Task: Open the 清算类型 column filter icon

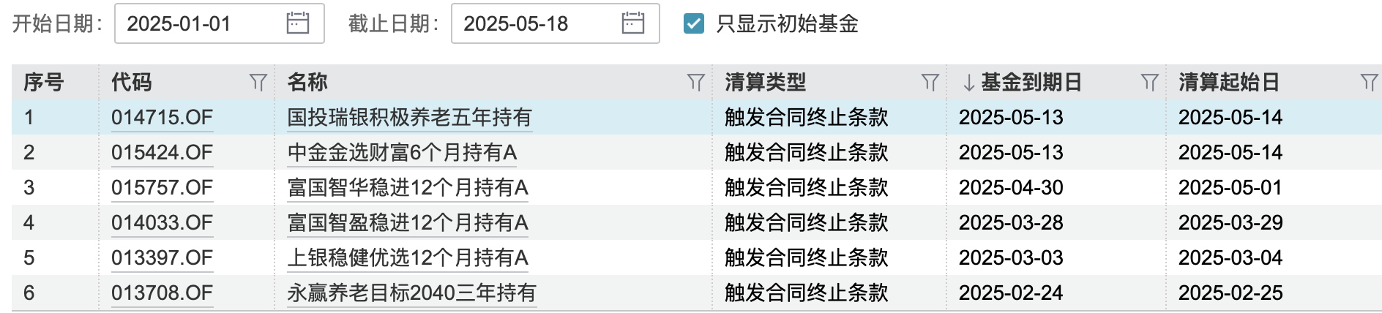Action: [x=930, y=83]
